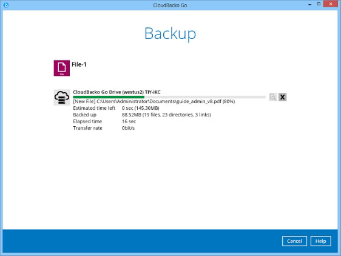Click the Backed up label
Image resolution: width=341 pixels, height=256 pixels.
pos(84,115)
